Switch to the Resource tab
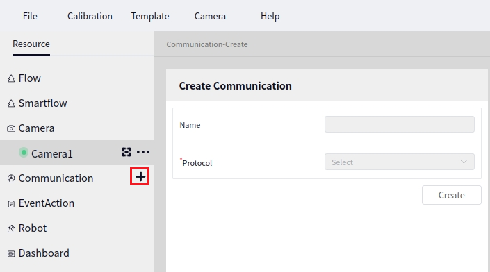Viewport: 490px width, 272px height. [x=31, y=44]
